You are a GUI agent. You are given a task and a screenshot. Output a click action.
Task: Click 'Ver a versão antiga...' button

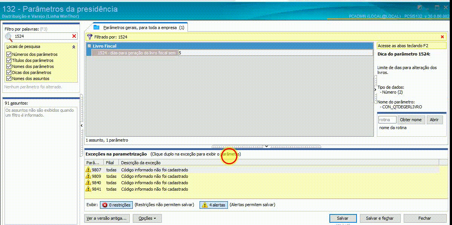[x=107, y=218]
